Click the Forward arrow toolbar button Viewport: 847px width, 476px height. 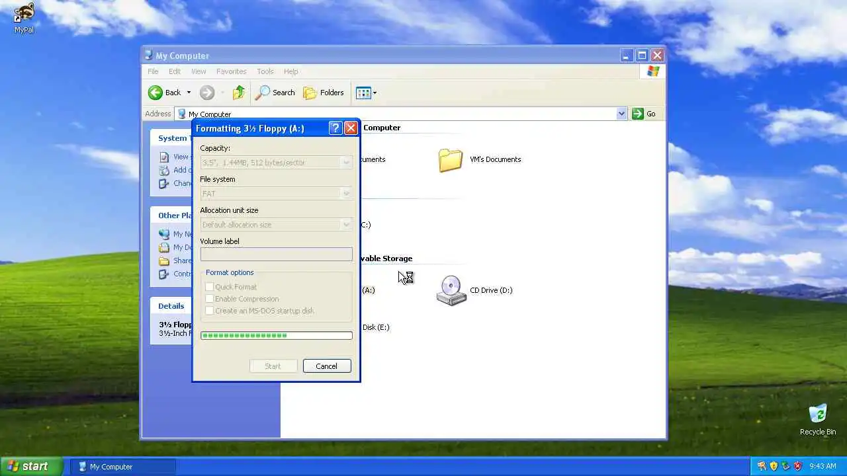click(207, 93)
